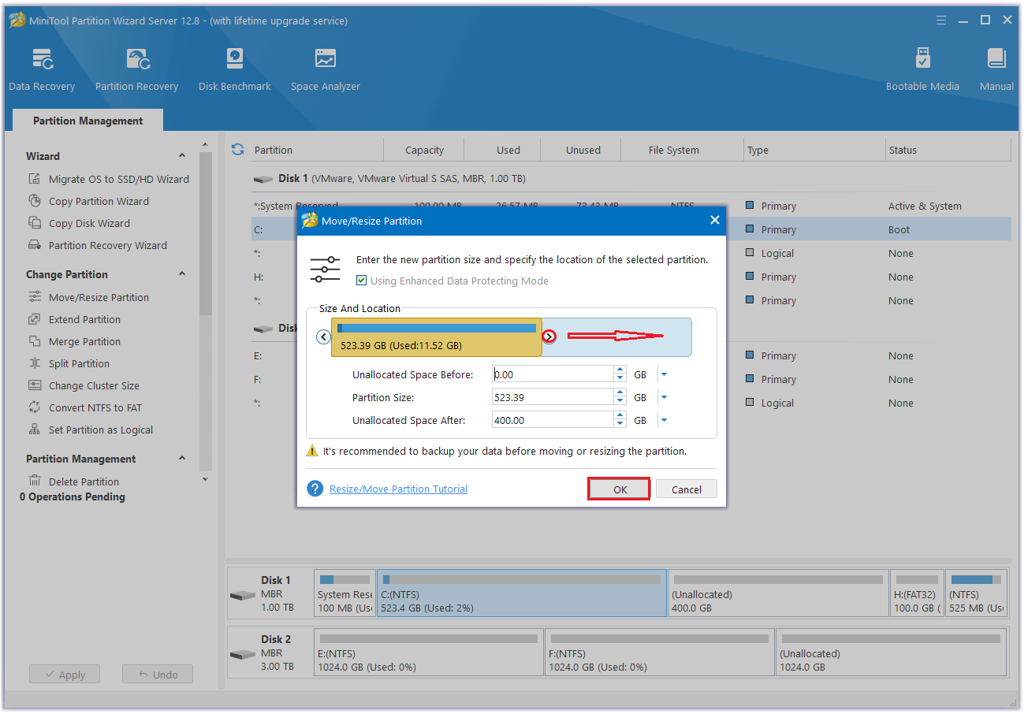Select the Disk 2 MBR label in map
The height and width of the screenshot is (714, 1024).
270,652
